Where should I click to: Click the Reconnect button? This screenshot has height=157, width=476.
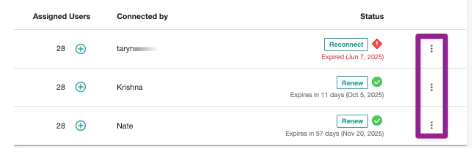346,44
